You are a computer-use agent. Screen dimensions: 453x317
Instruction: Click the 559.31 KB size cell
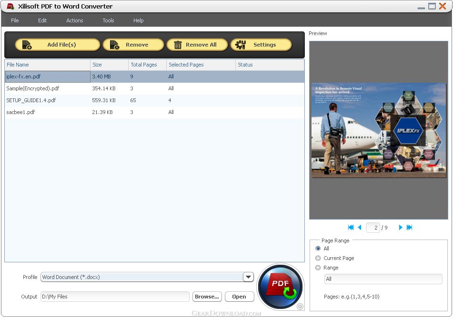104,100
